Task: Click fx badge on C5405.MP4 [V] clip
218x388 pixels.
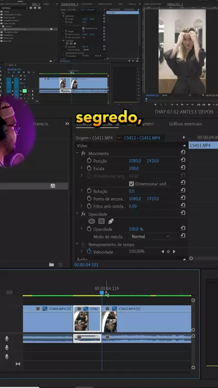Action: click(x=38, y=308)
